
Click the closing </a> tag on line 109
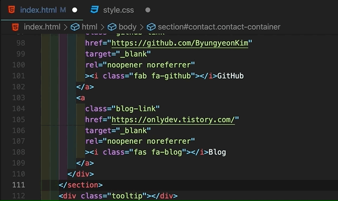pyautogui.click(x=85, y=163)
